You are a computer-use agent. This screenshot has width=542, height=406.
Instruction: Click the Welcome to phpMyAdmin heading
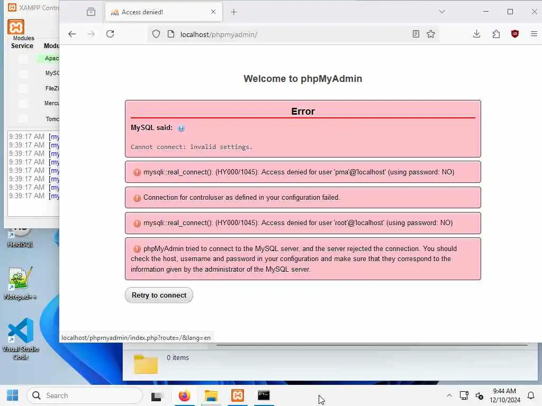(x=303, y=79)
